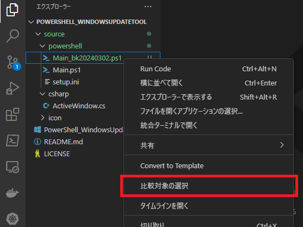The width and height of the screenshot is (303, 227).
Task: Collapse the POWERSHELL_WINDOWSUPDATETOOL root folder
Action: 31,22
